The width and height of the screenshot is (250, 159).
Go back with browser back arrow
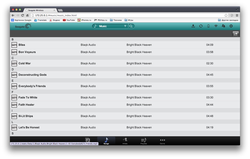(x=13, y=15)
